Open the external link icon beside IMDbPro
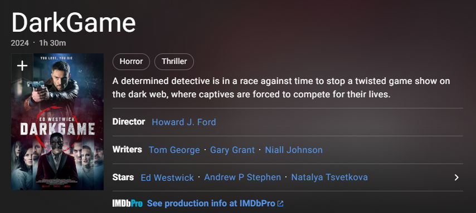Image resolution: width=476 pixels, height=213 pixels. point(280,204)
